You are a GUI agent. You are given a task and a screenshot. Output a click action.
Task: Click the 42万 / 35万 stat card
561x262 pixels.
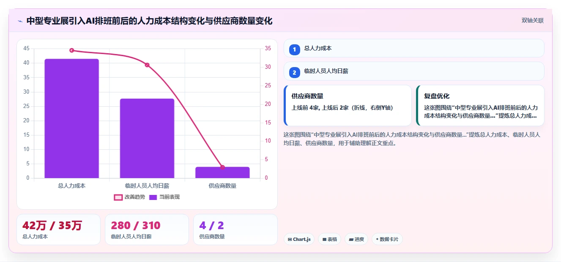(x=58, y=230)
